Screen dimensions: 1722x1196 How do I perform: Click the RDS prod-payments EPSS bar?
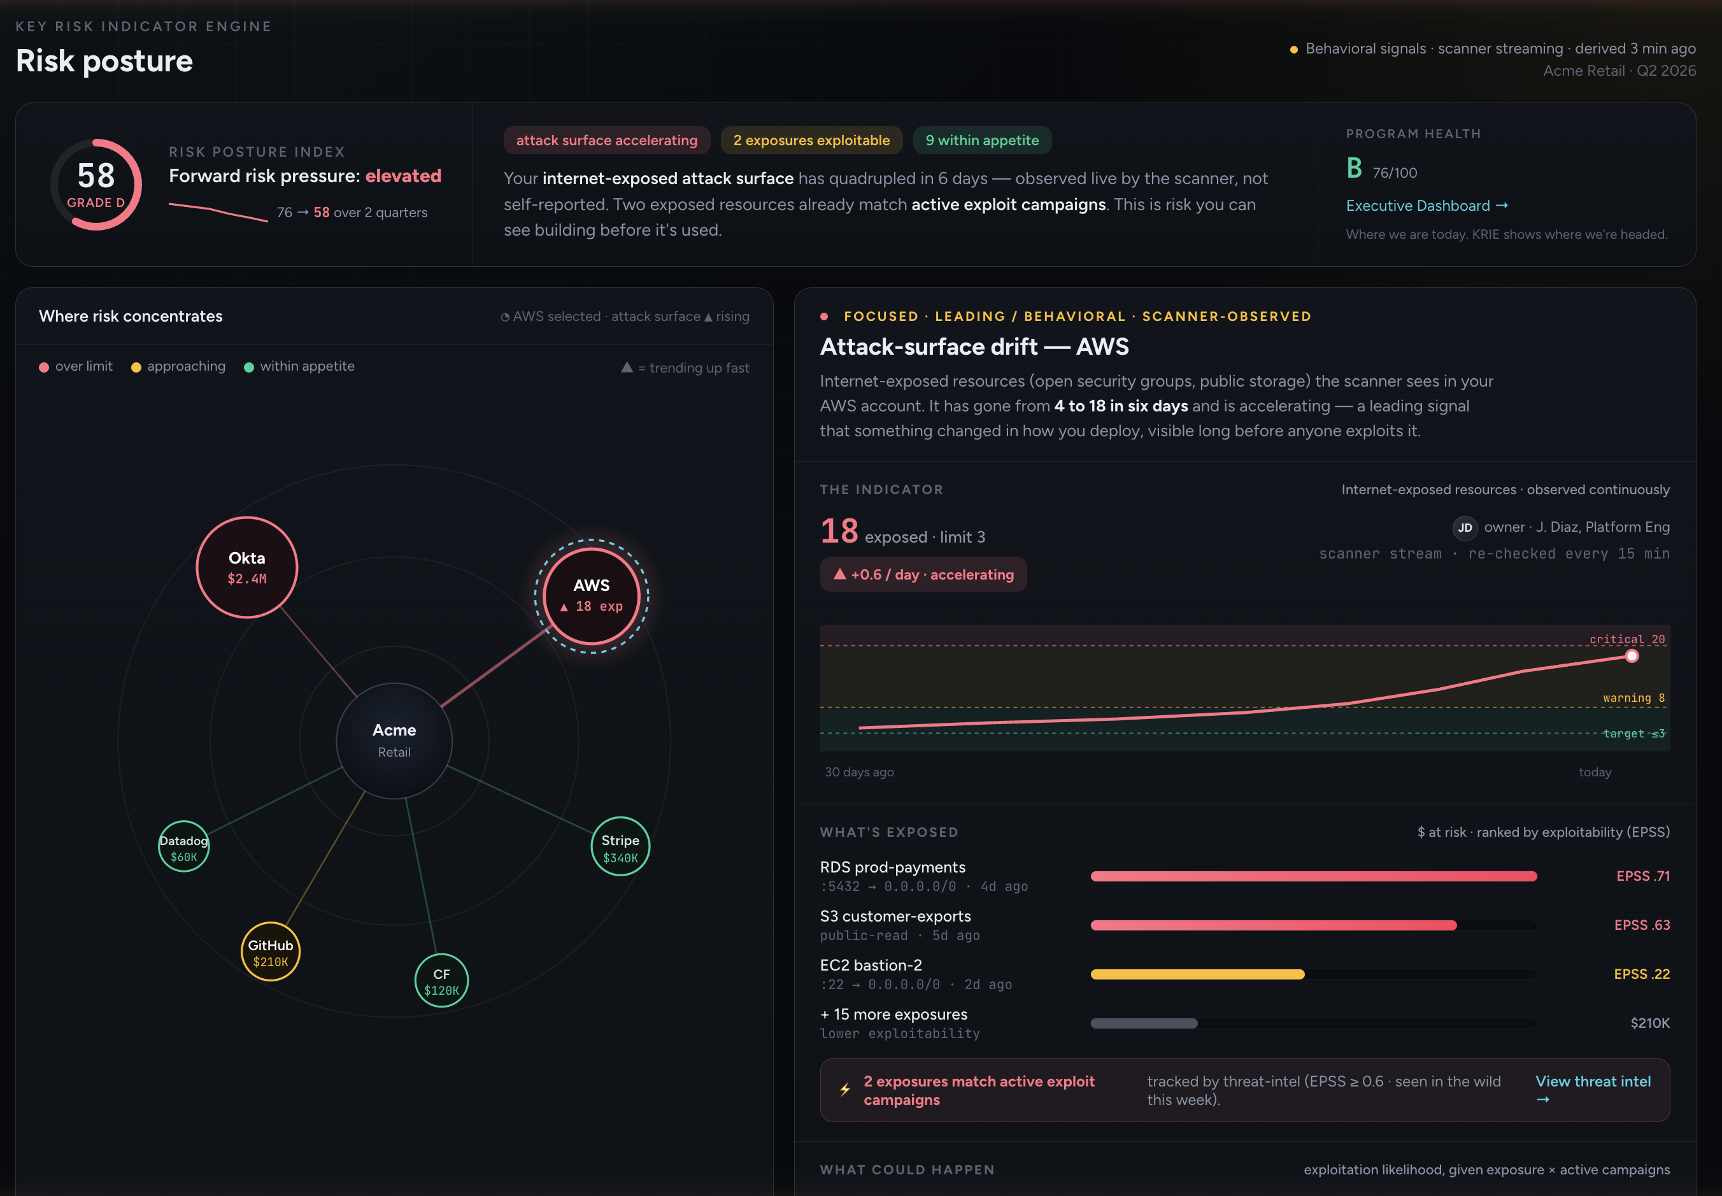click(1314, 876)
